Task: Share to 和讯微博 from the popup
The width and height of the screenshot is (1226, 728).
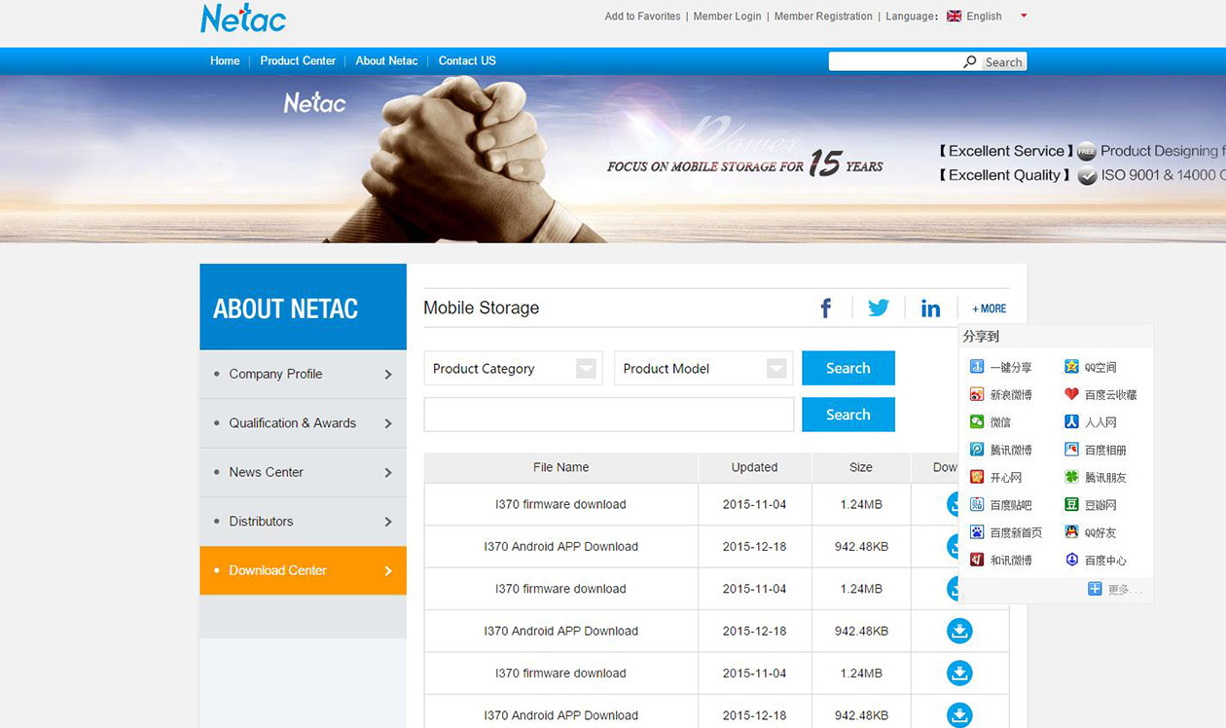Action: point(1001,560)
